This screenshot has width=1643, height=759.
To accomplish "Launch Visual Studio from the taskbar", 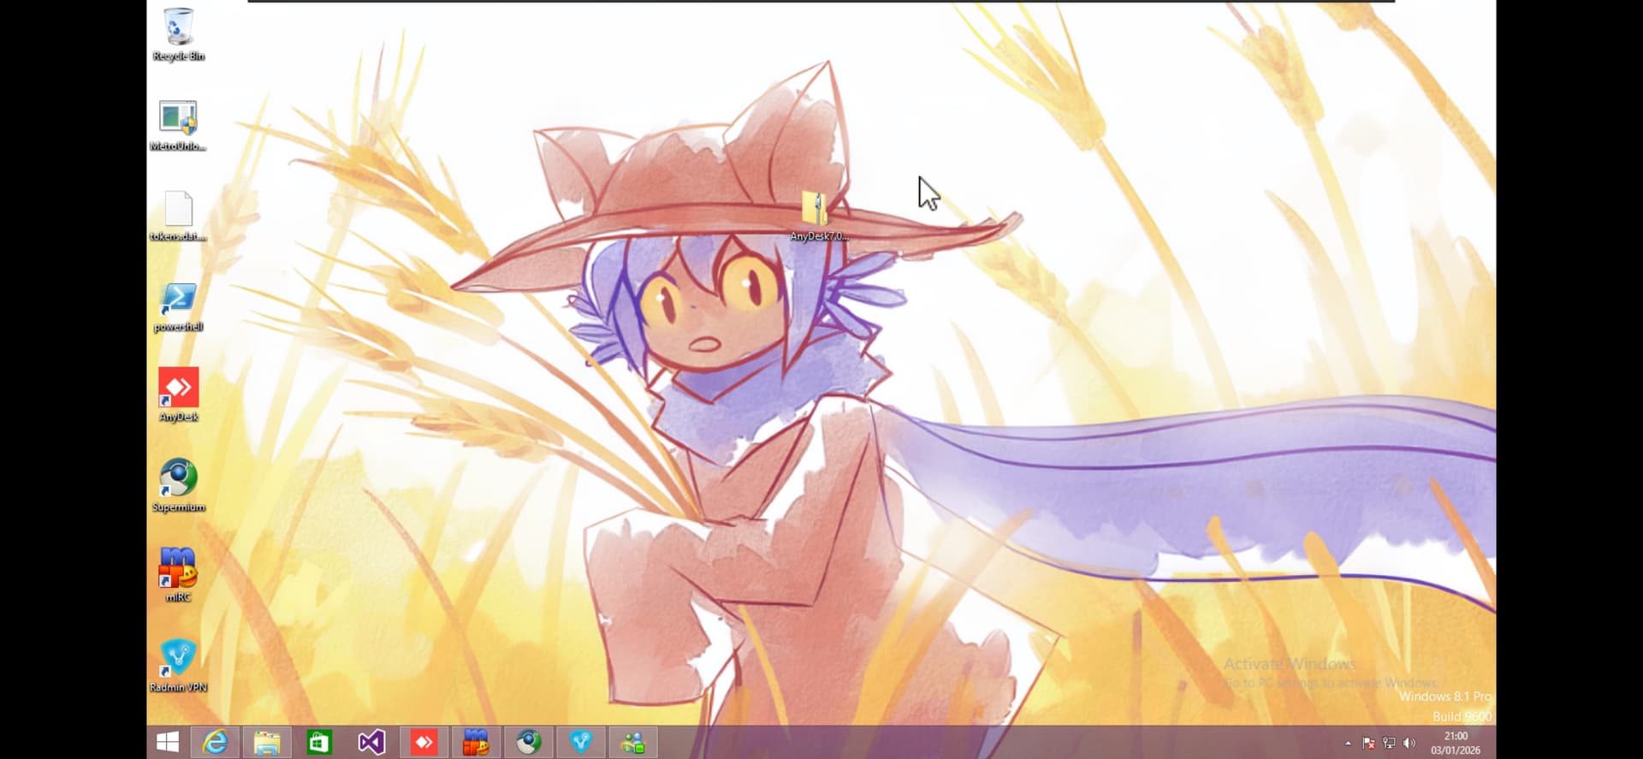I will coord(371,742).
